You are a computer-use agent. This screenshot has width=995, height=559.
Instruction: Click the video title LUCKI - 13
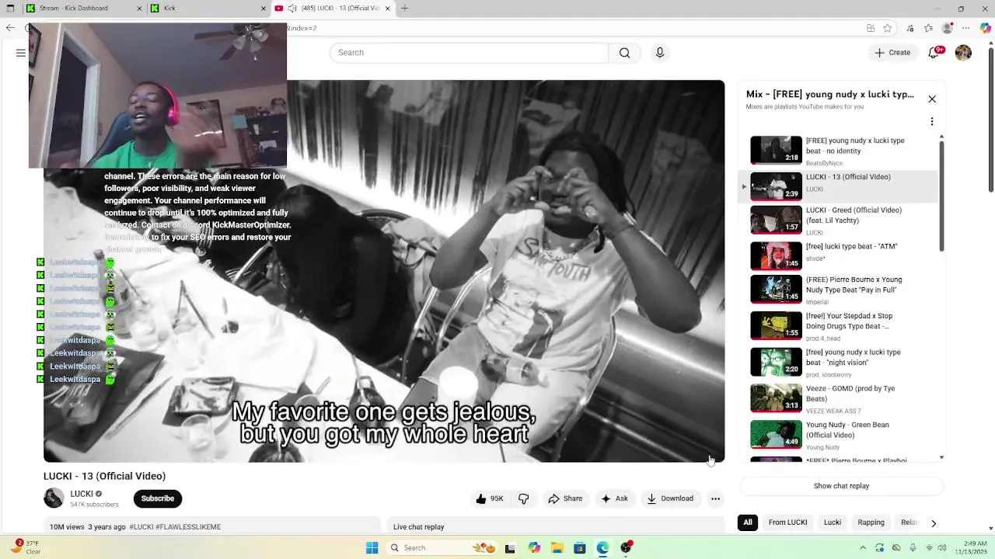(x=104, y=476)
